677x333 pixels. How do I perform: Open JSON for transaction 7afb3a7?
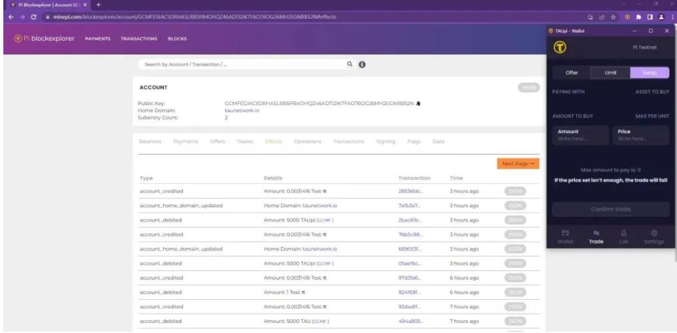515,206
